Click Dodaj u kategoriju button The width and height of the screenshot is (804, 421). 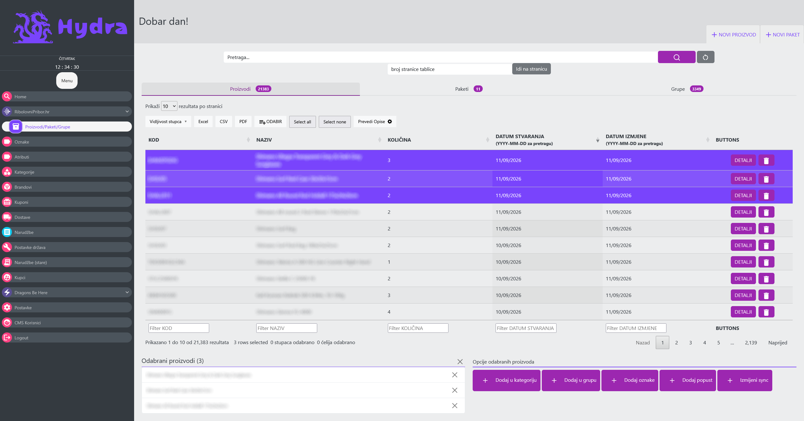tap(507, 380)
